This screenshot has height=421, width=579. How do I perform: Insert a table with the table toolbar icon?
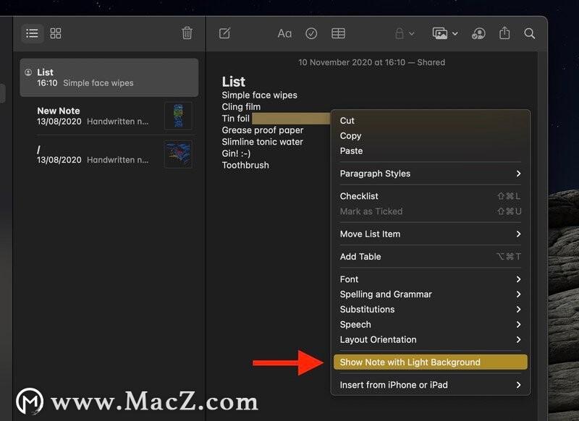(x=337, y=33)
